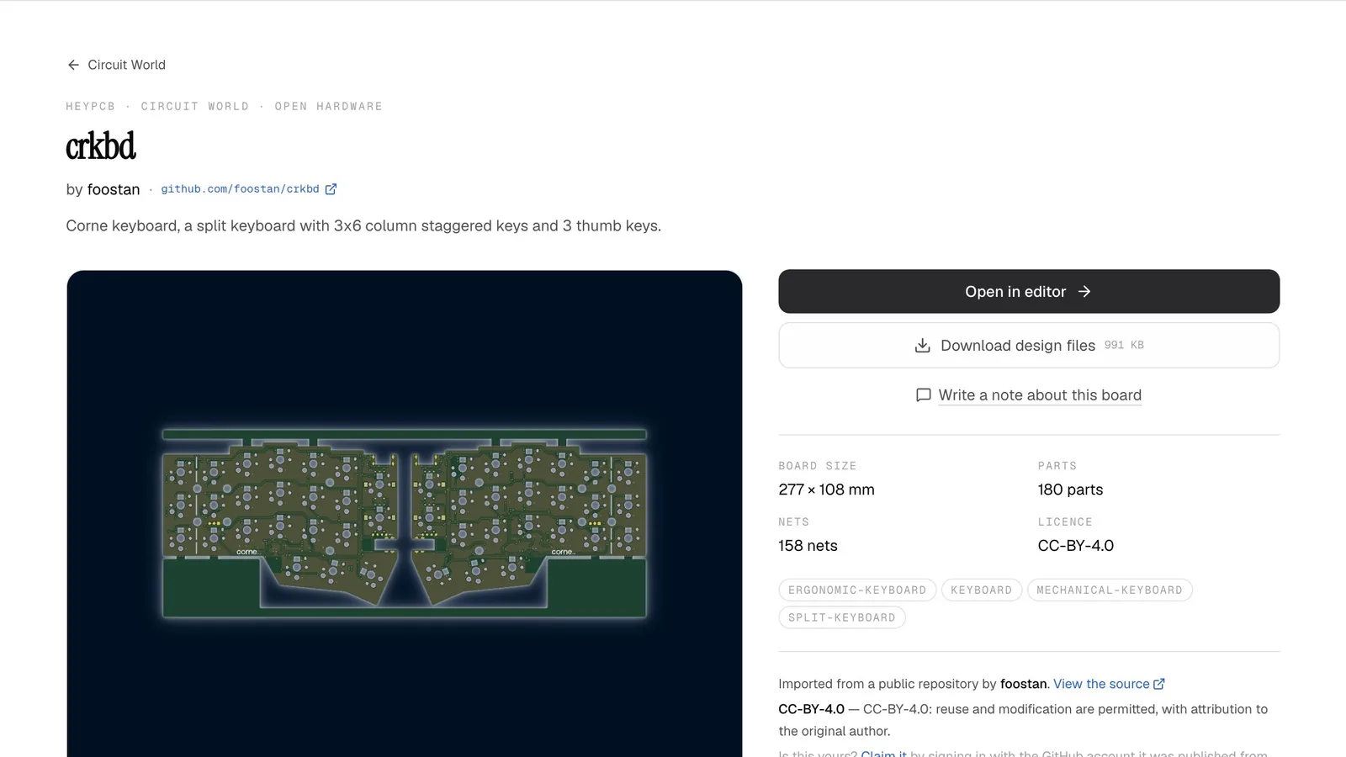Viewport: 1346px width, 757px height.
Task: Click the download tray icon
Action: pyautogui.click(x=923, y=346)
